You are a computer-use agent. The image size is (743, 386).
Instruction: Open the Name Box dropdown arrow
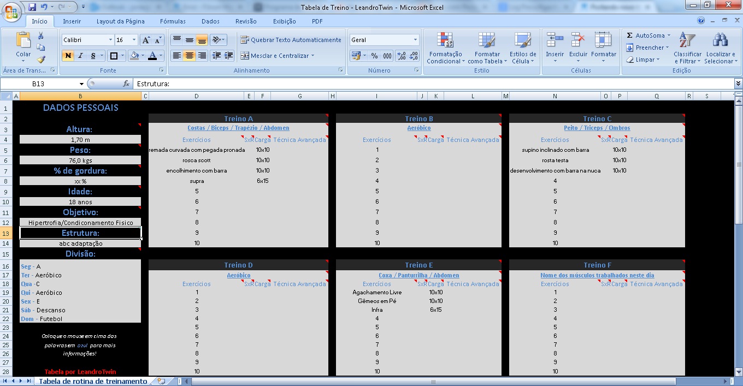[x=82, y=84]
